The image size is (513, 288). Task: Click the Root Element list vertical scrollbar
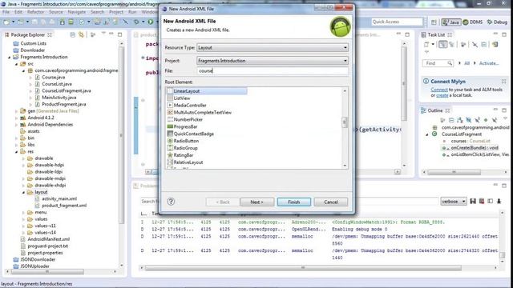coord(345,128)
